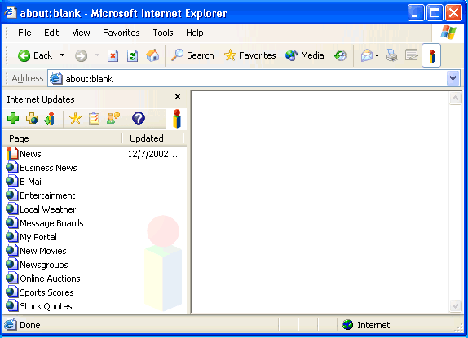
Task: Click the Windows flag logo
Action: tap(448, 33)
